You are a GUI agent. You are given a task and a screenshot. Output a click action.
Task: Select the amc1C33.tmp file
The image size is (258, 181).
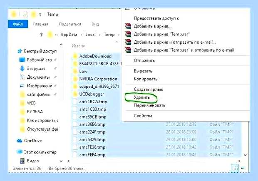click(92, 109)
